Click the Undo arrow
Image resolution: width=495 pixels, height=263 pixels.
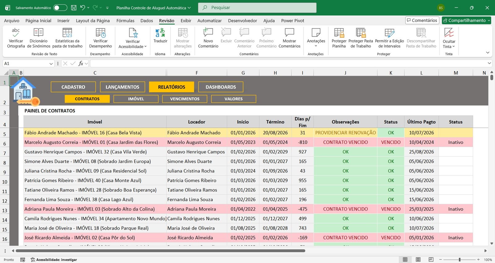pyautogui.click(x=82, y=8)
